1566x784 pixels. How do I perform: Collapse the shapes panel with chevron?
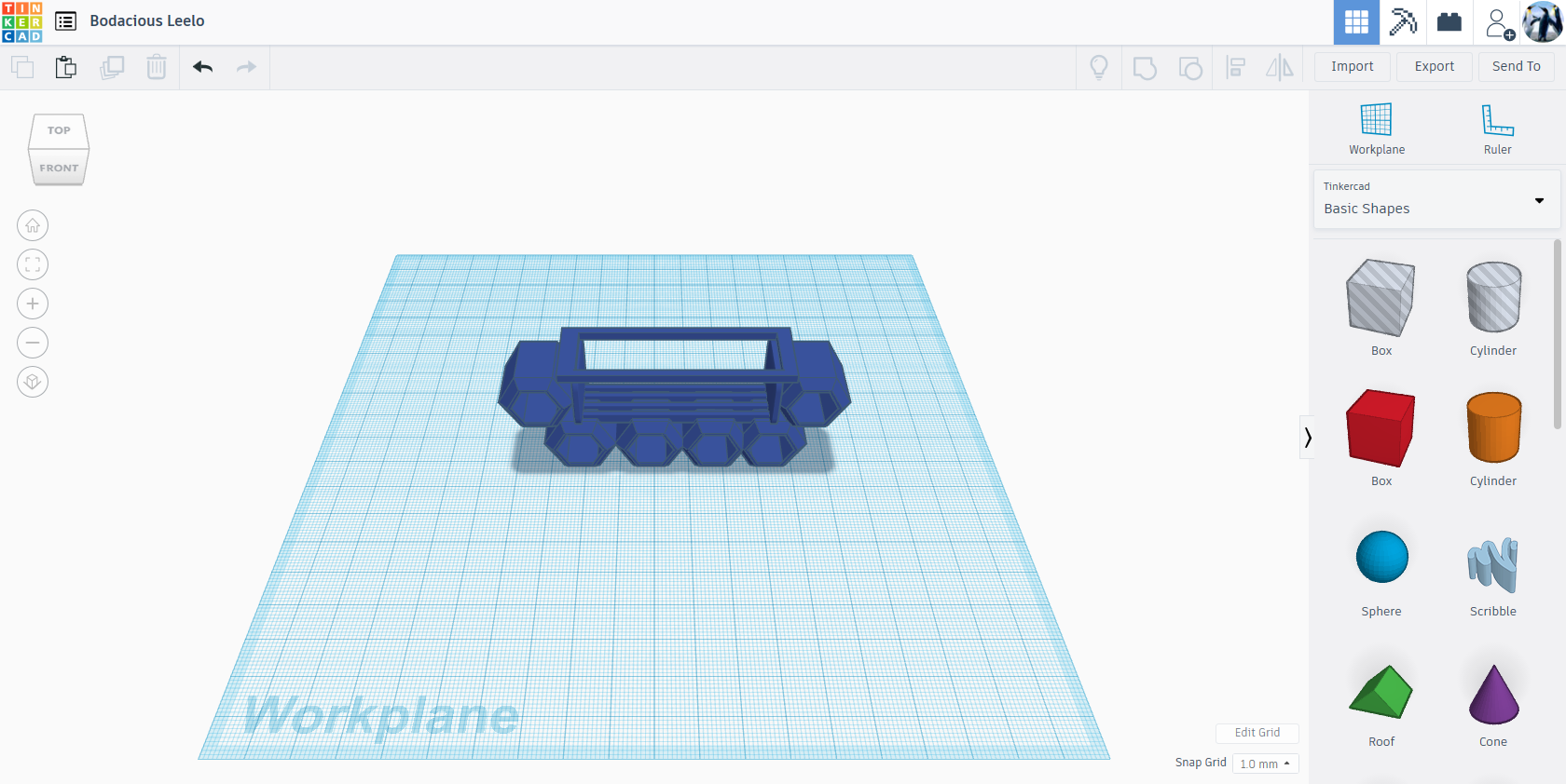pos(1308,437)
